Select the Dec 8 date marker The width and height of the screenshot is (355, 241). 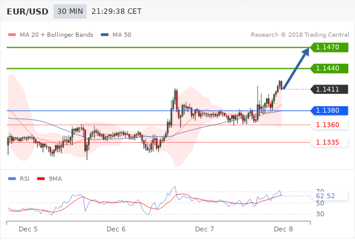tap(283, 229)
